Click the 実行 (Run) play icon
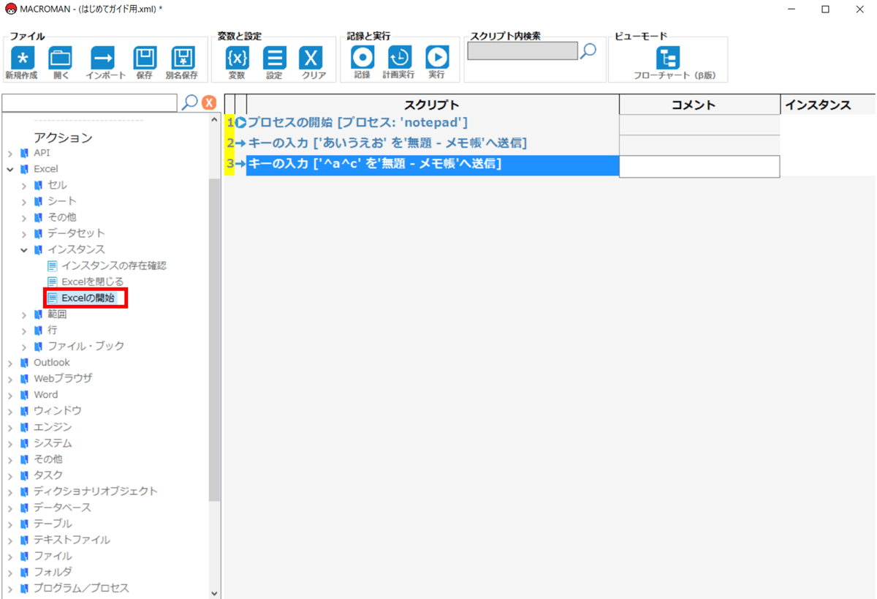 coord(437,57)
